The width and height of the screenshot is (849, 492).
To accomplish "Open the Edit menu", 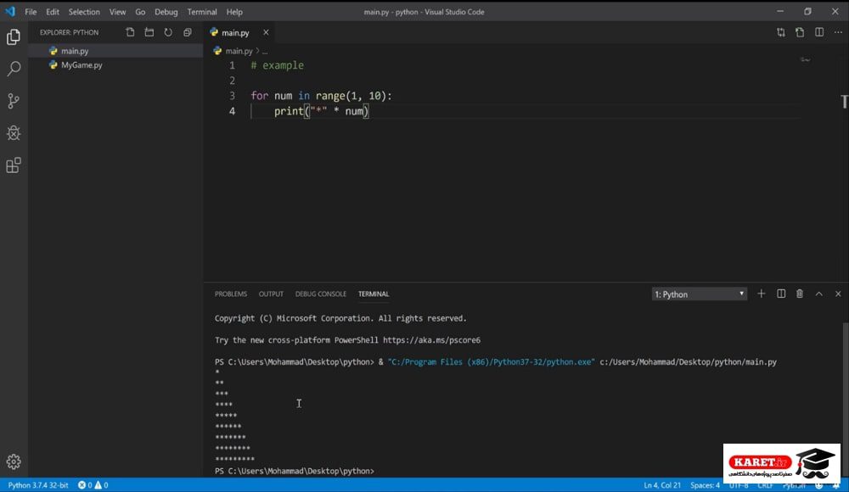I will coord(53,11).
